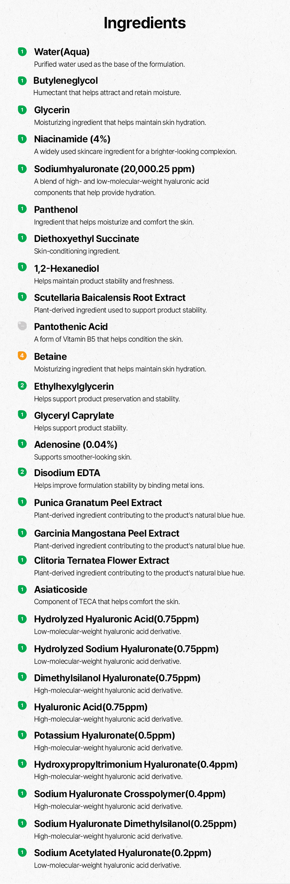Click the green badge beside Panthenol

point(22,209)
